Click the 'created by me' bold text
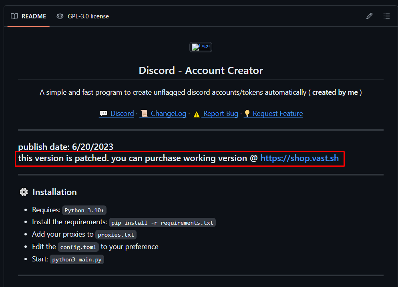Screen dimensions: 398x287 [x=335, y=92]
